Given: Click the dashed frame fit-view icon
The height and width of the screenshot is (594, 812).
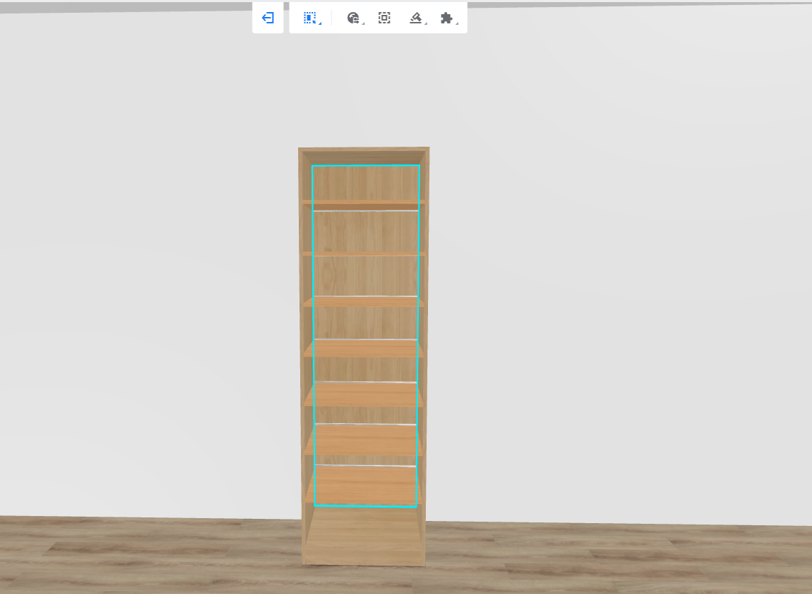Looking at the screenshot, I should [x=384, y=18].
